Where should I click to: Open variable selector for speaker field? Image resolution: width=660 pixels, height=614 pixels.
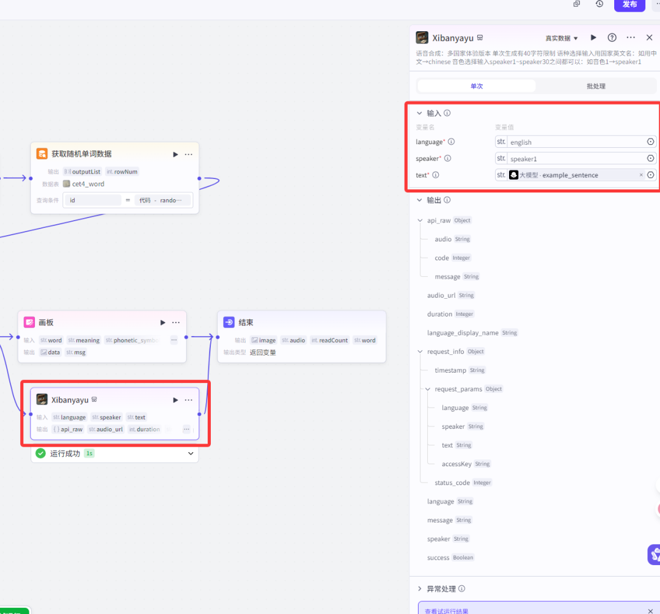click(651, 159)
